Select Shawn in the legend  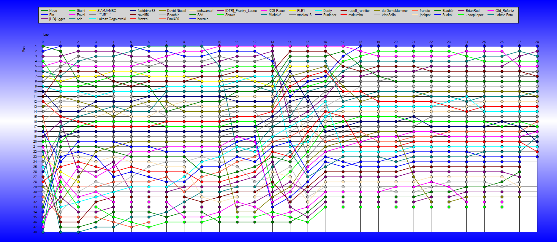tap(230, 15)
